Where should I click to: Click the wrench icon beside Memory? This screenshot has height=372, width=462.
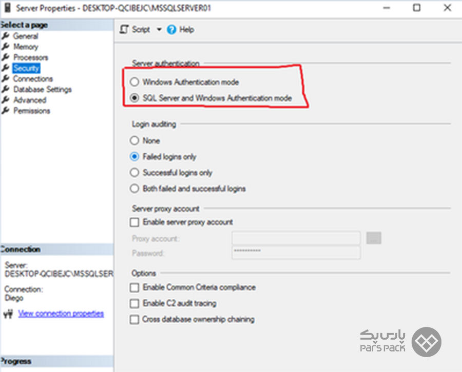6,47
